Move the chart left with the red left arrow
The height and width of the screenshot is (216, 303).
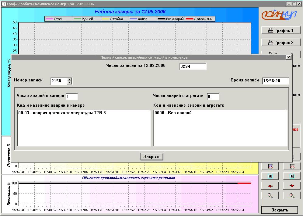270,186
